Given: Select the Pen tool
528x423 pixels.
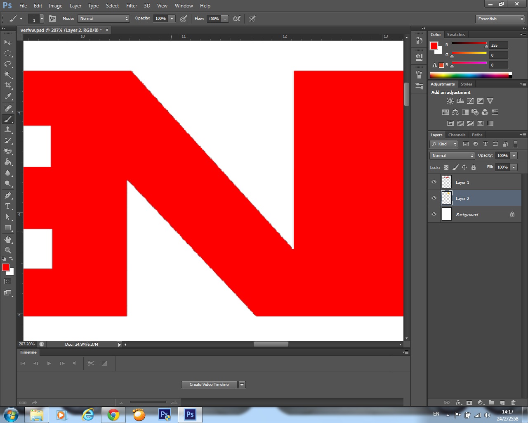Looking at the screenshot, I should (8, 195).
